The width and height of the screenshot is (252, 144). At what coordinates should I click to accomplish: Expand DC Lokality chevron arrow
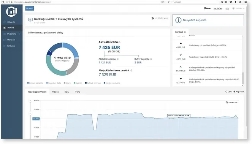[20, 34]
